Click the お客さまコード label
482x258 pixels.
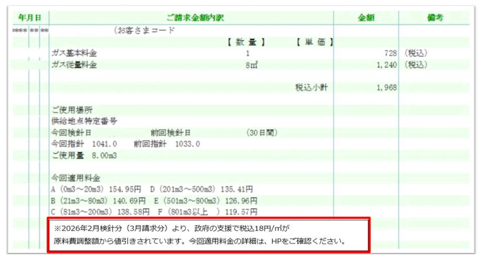click(144, 30)
